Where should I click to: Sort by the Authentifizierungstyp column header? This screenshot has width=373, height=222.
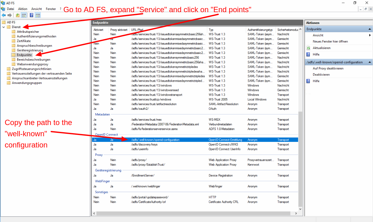click(x=260, y=30)
